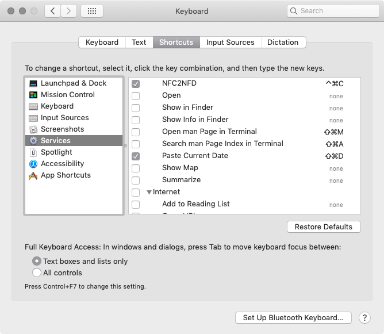
Task: Click the Restore Defaults button
Action: click(x=324, y=227)
